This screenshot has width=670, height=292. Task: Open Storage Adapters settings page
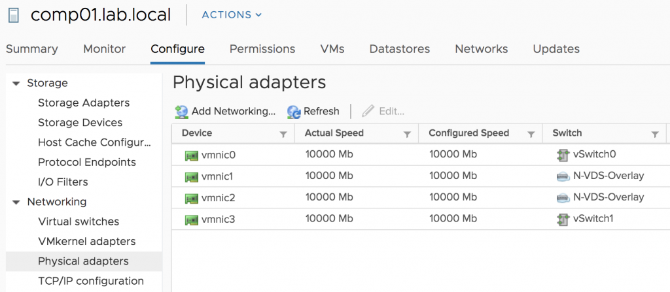click(x=84, y=103)
